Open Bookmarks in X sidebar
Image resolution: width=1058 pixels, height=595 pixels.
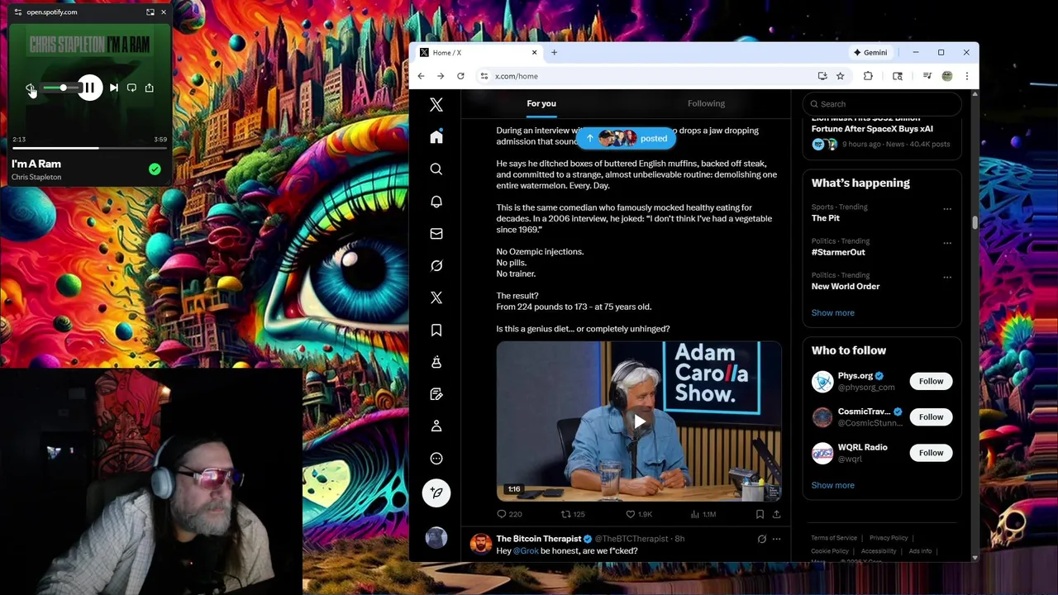[x=436, y=331]
